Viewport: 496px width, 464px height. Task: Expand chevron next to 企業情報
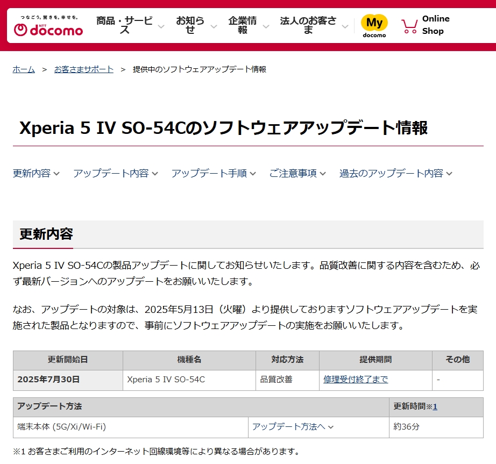(266, 26)
